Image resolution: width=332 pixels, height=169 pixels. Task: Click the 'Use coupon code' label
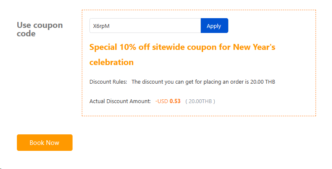pos(39,29)
